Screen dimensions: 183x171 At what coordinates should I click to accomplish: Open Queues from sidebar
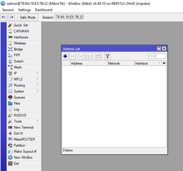tap(24, 97)
